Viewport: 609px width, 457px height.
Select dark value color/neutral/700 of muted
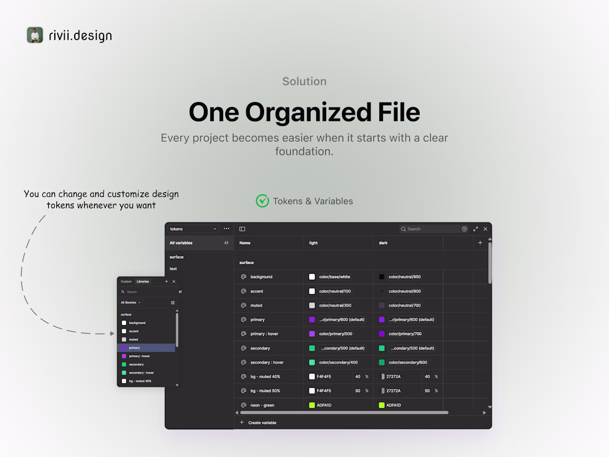405,305
